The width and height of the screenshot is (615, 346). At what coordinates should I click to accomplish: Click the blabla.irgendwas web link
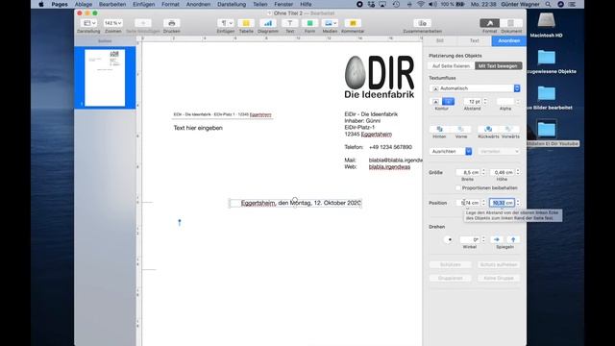(389, 167)
